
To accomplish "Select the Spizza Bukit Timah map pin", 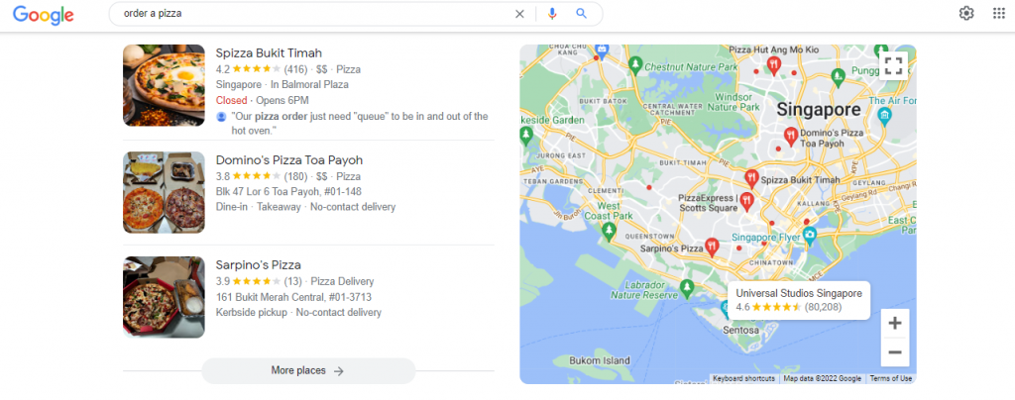I will [x=751, y=178].
